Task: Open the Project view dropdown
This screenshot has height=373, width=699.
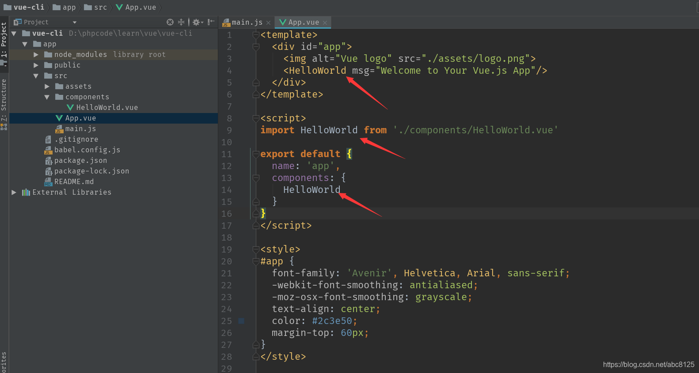Action: [x=75, y=22]
